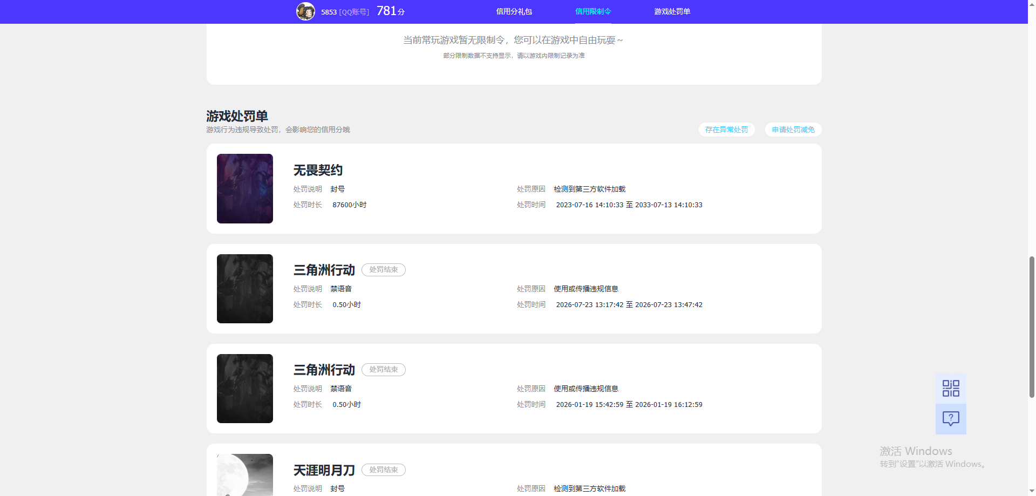This screenshot has width=1036, height=496.
Task: Click the 申请处罚减免 button
Action: pyautogui.click(x=793, y=130)
